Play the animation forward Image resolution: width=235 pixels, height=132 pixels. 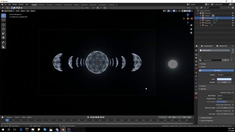[98, 117]
